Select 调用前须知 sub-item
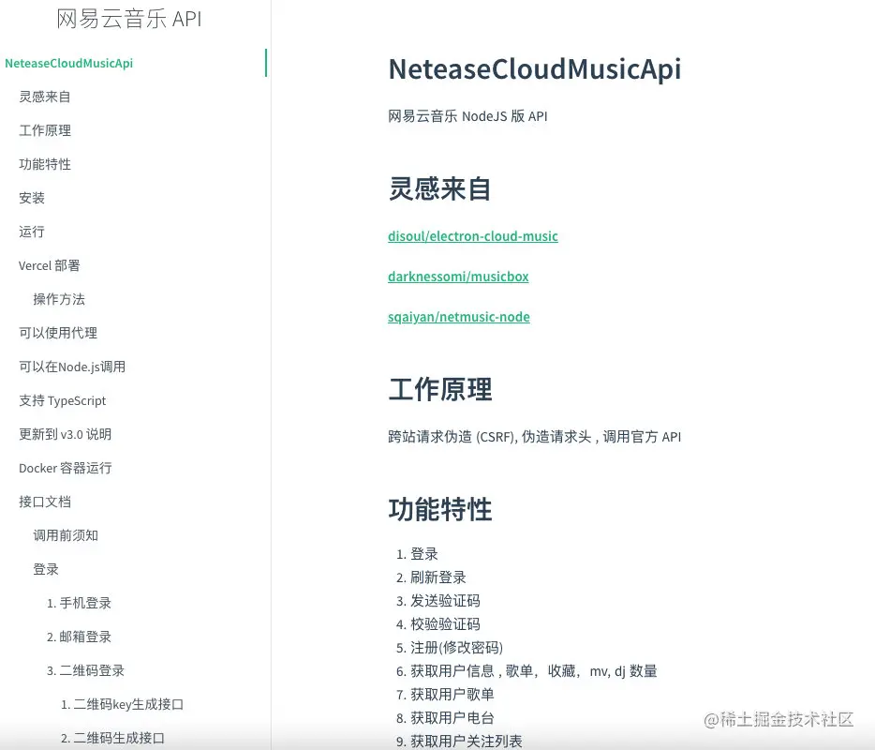 point(66,535)
